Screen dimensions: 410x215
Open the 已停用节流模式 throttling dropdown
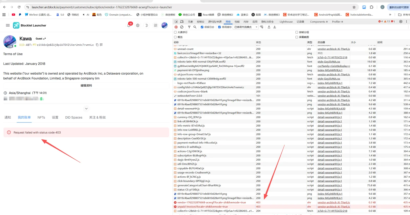tap(245, 27)
